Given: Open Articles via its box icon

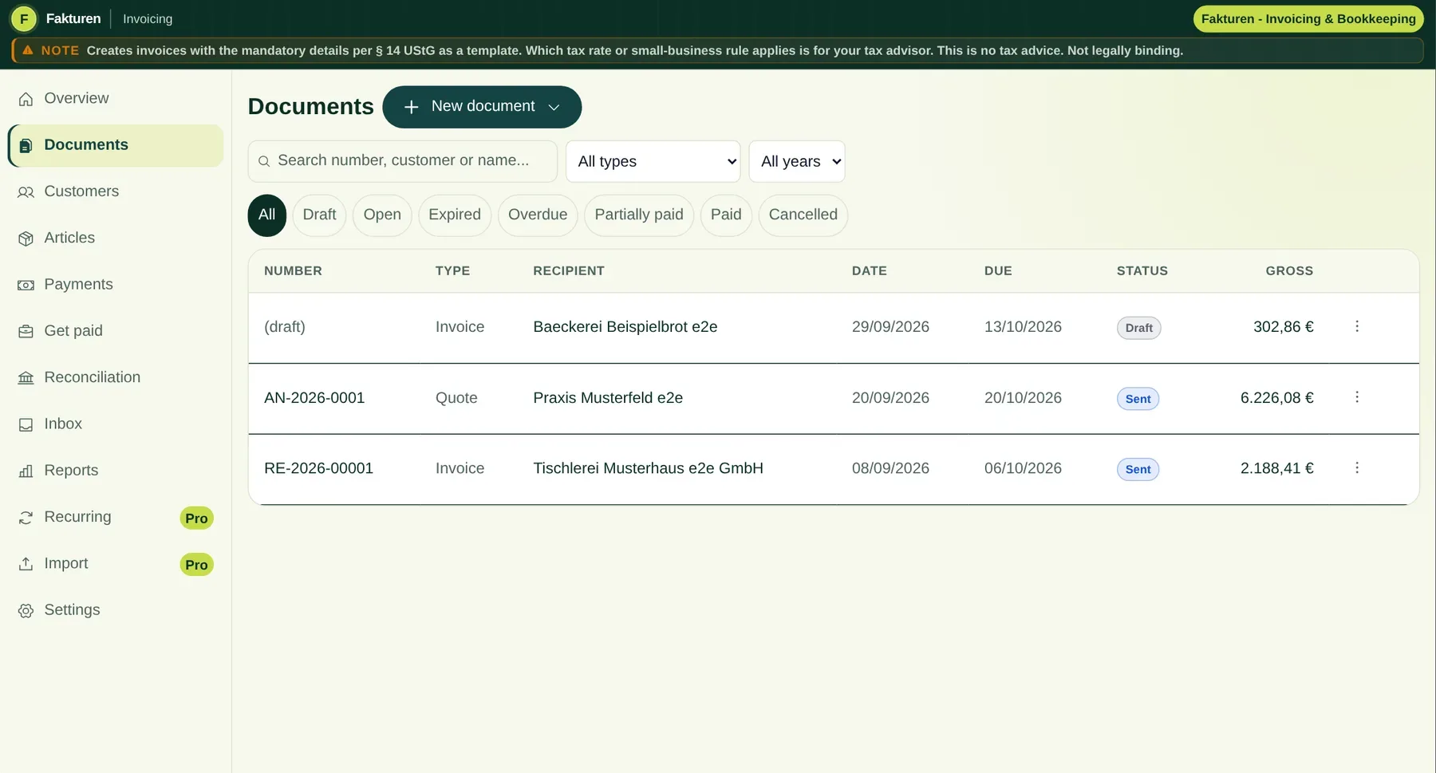Looking at the screenshot, I should [26, 239].
